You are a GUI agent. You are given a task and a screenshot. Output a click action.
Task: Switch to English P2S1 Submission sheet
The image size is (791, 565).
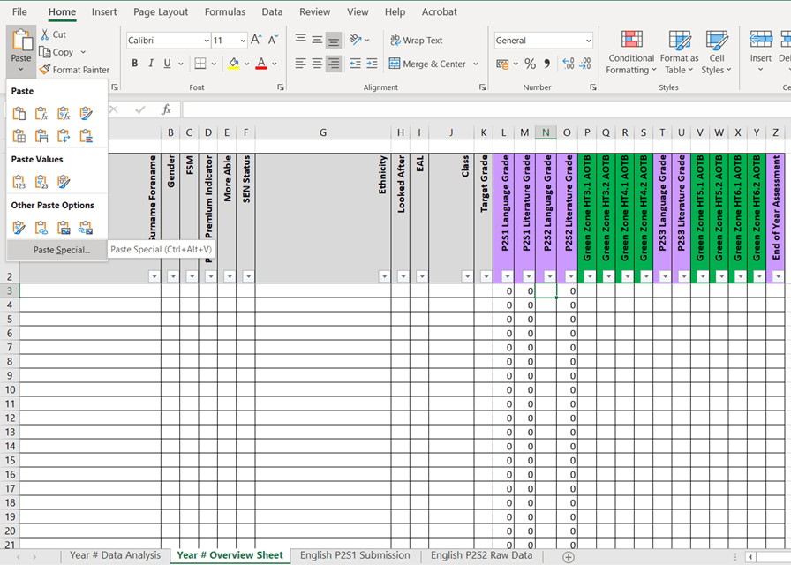point(354,555)
